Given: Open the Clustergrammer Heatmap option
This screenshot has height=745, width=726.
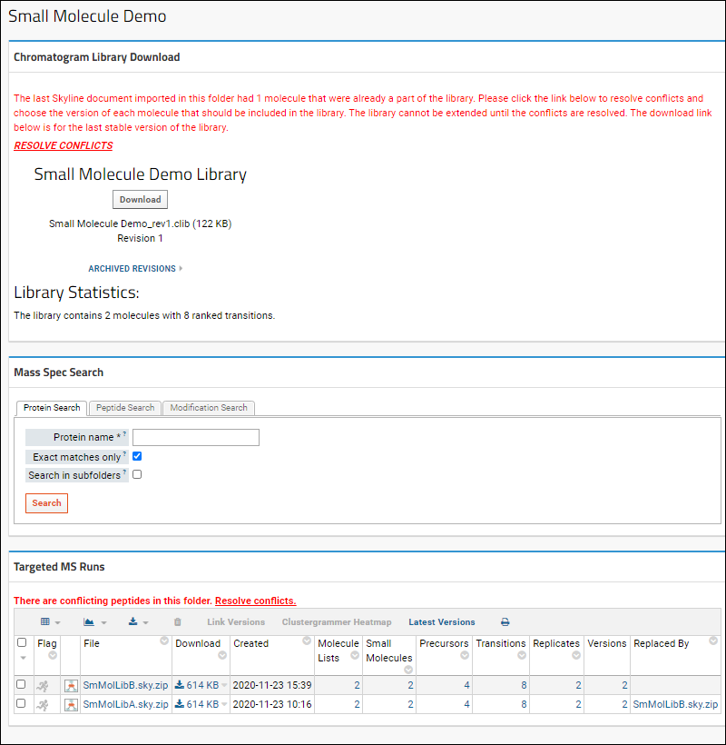Looking at the screenshot, I should 337,622.
